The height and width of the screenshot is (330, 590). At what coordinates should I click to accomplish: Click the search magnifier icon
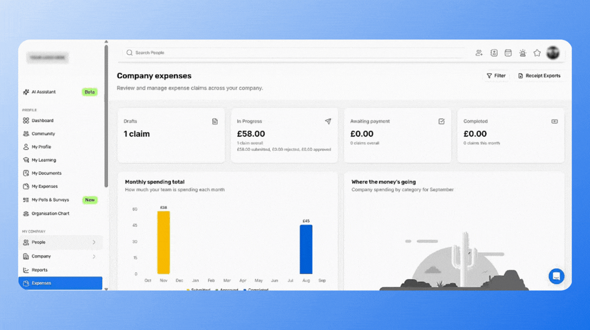[x=129, y=52]
